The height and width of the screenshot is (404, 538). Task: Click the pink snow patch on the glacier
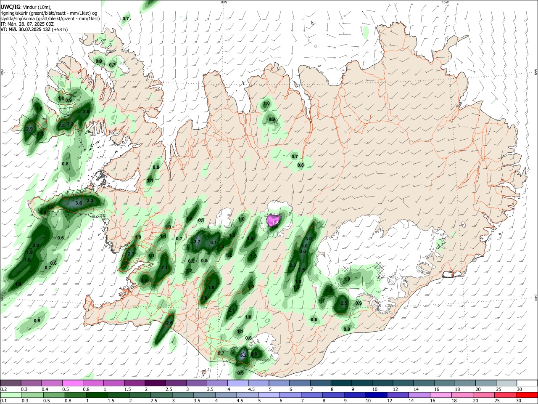point(274,221)
